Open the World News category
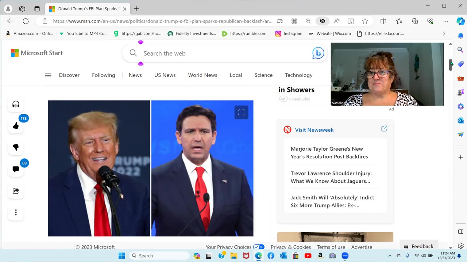This screenshot has height=262, width=467. [202, 75]
